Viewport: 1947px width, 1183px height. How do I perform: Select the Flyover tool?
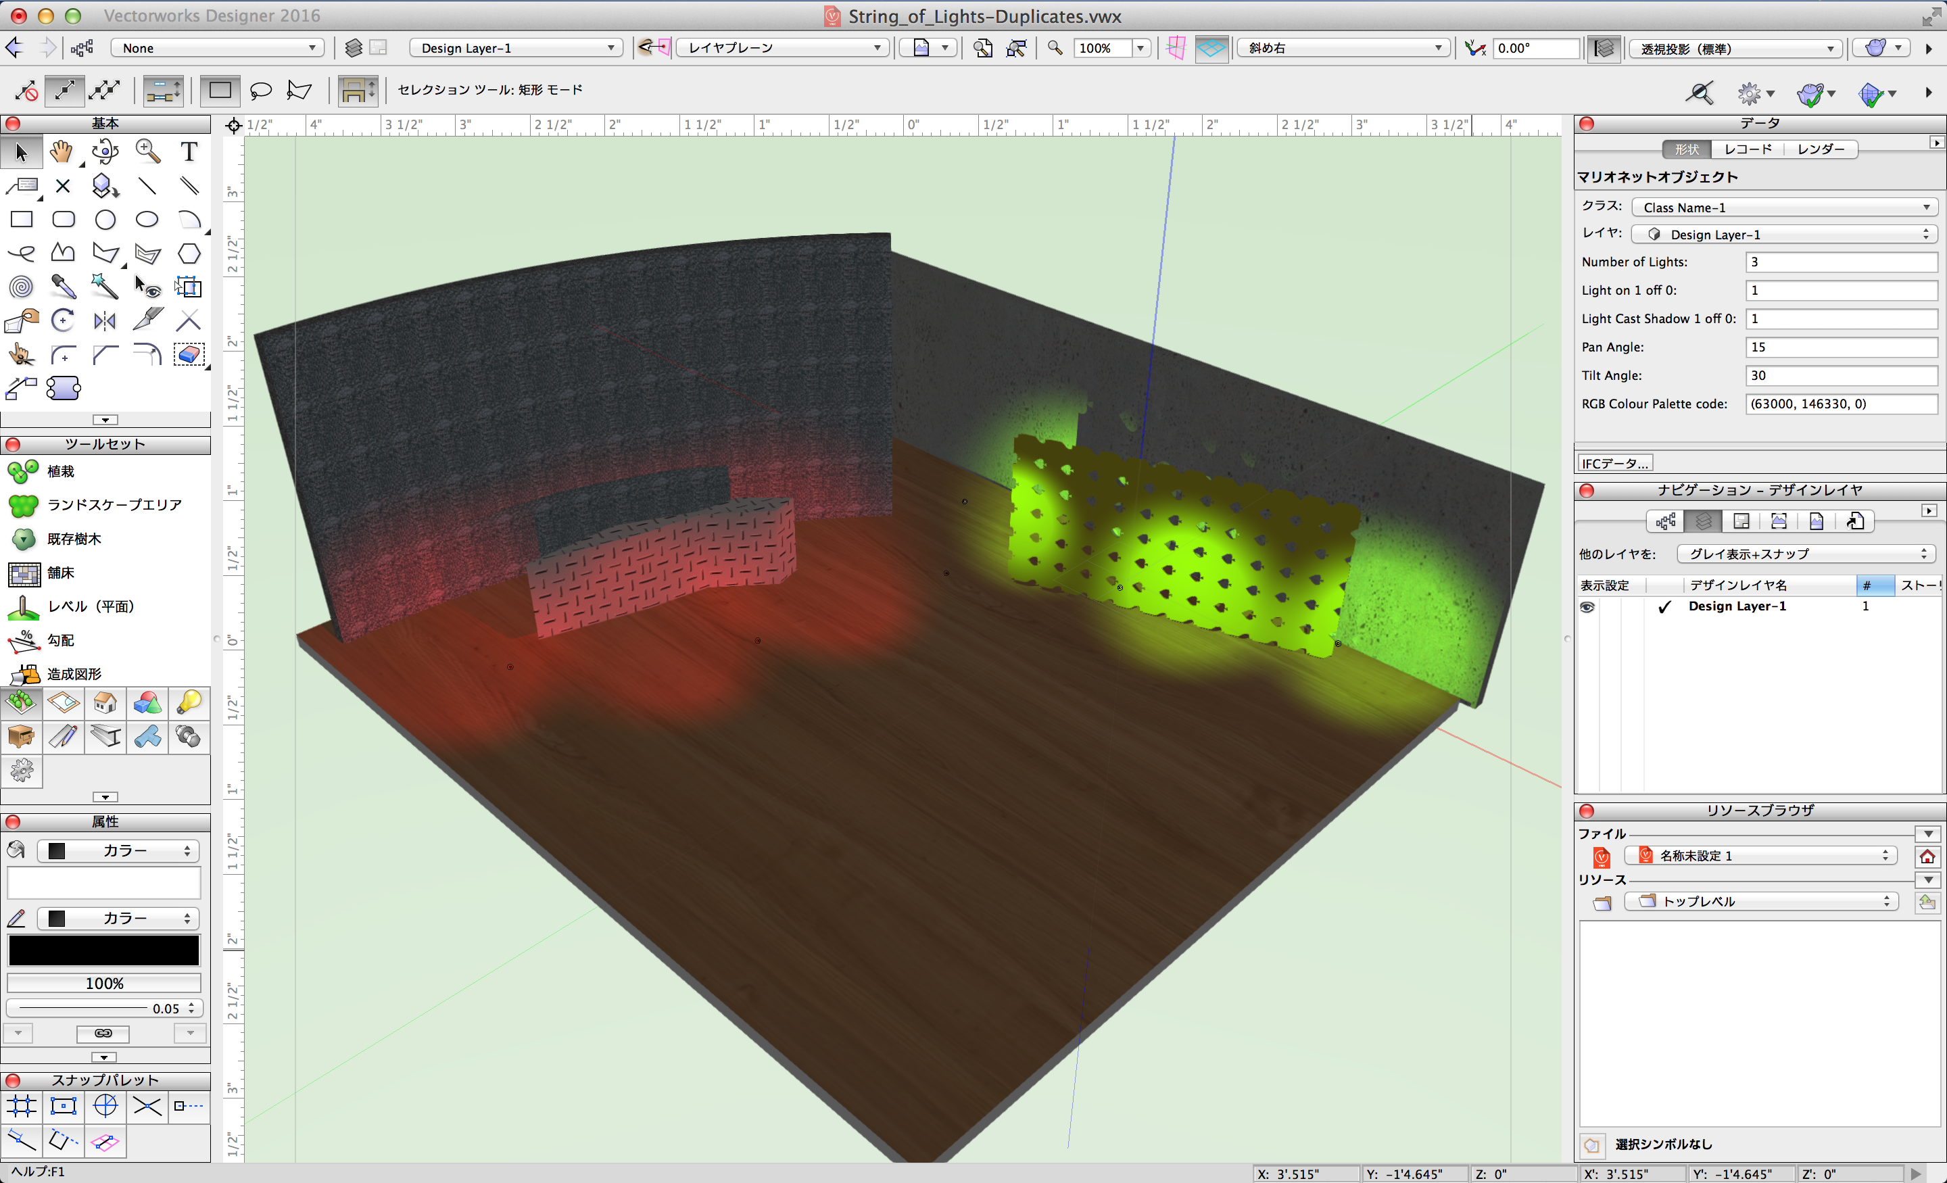point(104,151)
